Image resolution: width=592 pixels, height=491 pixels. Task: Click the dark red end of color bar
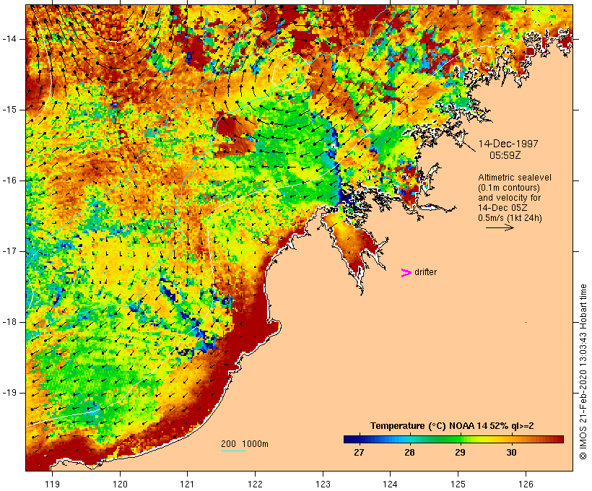click(x=559, y=439)
